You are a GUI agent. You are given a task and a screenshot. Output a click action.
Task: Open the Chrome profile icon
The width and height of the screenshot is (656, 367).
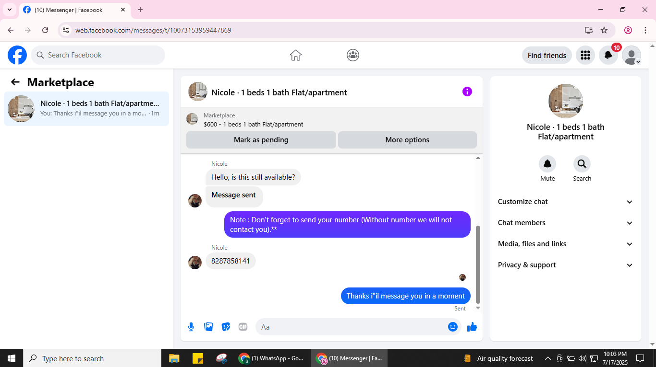click(628, 30)
